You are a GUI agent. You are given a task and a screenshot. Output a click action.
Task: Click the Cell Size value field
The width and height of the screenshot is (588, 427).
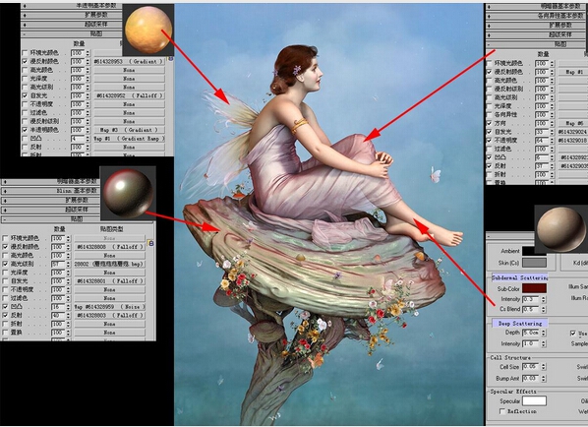coord(531,367)
